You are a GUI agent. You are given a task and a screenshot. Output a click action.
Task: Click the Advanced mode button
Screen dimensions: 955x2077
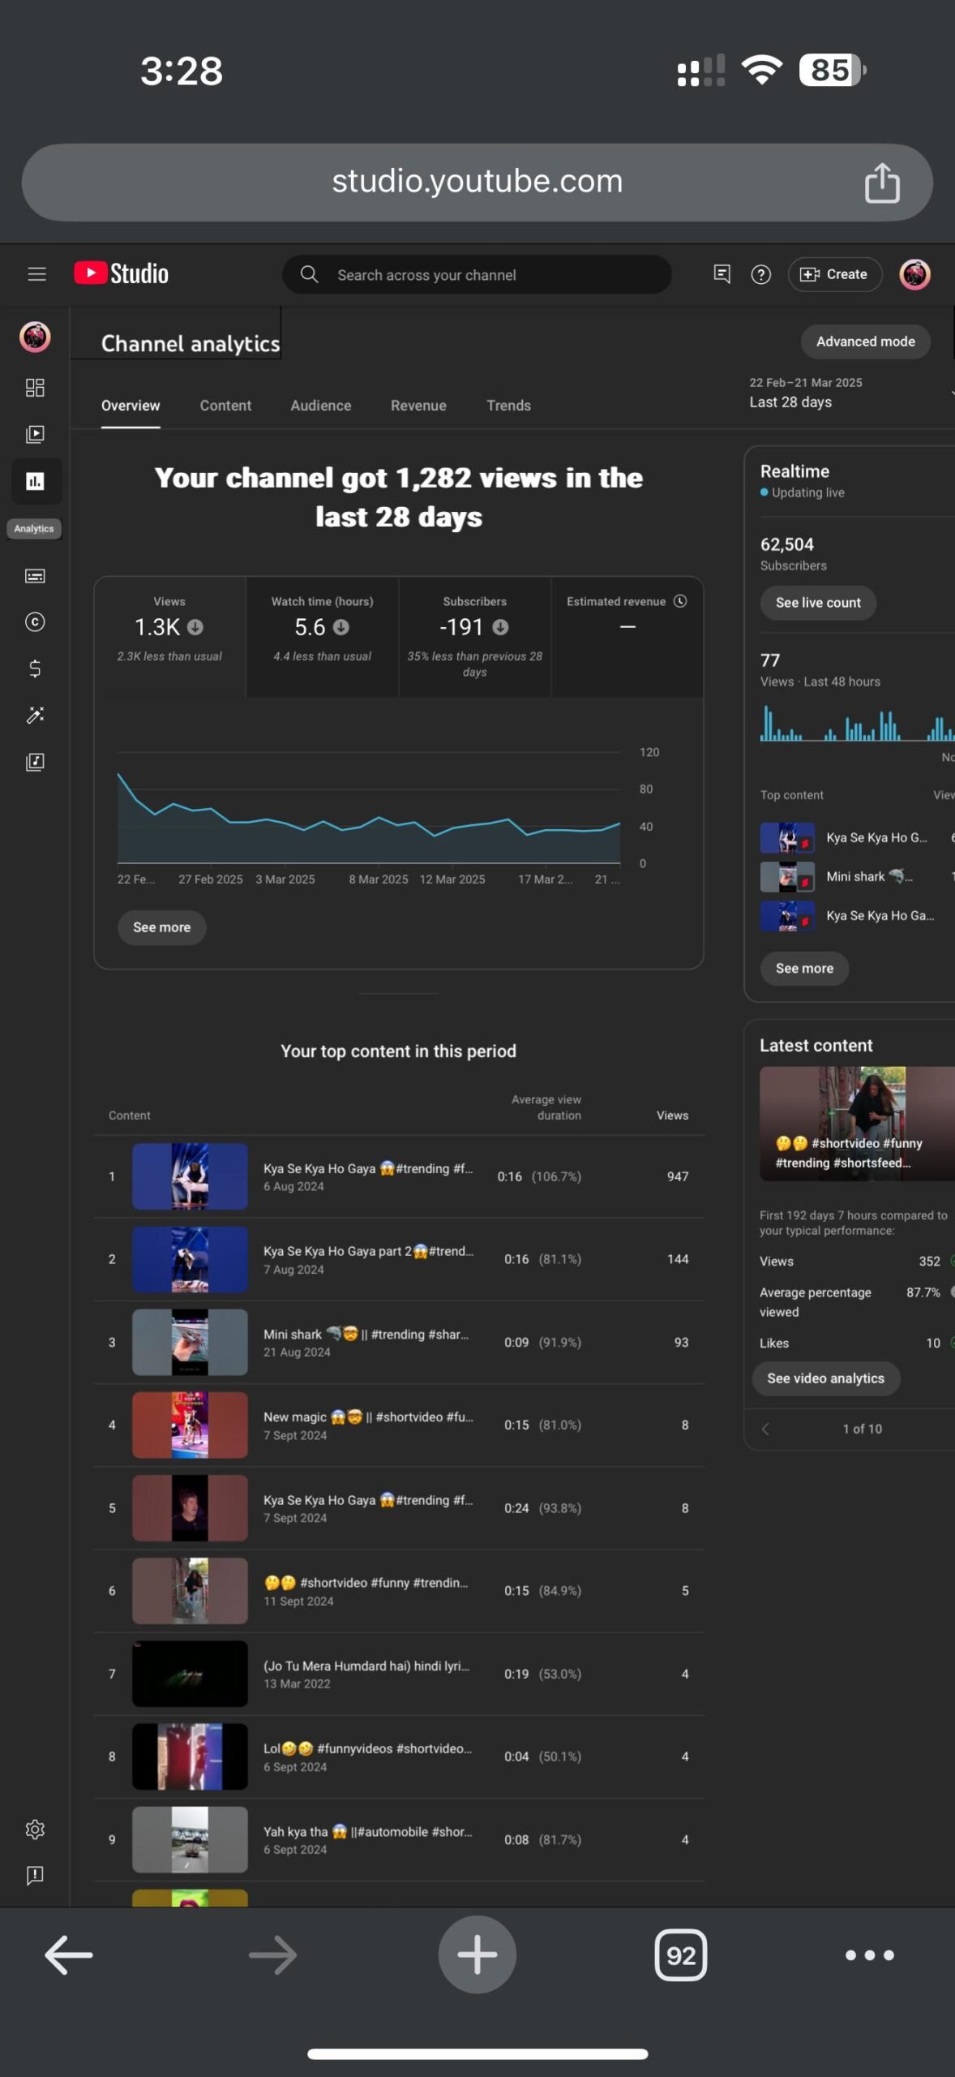865,342
